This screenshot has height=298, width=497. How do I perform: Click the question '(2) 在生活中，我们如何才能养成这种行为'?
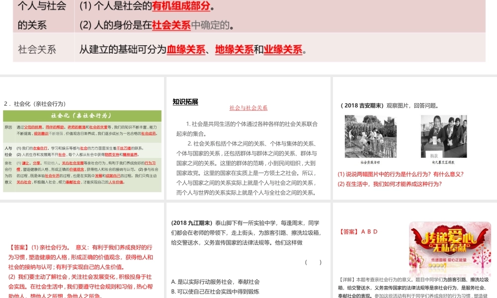(390, 184)
